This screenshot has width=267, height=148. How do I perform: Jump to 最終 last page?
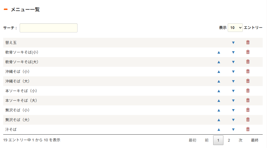255,140
